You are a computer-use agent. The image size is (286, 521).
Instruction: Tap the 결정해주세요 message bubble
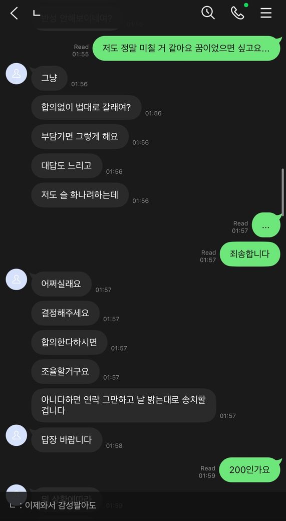(x=66, y=313)
